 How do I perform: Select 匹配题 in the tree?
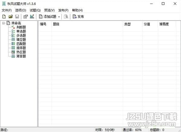(x=21, y=44)
